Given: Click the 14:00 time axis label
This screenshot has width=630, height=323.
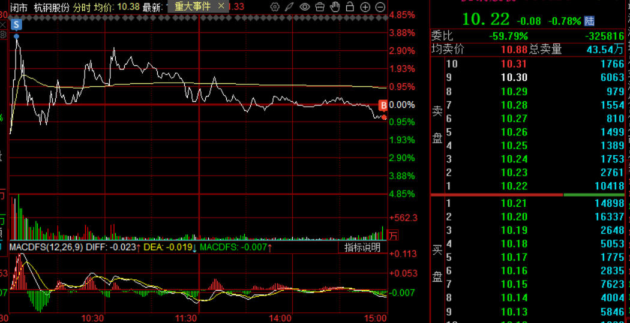Looking at the screenshot, I should 280,318.
